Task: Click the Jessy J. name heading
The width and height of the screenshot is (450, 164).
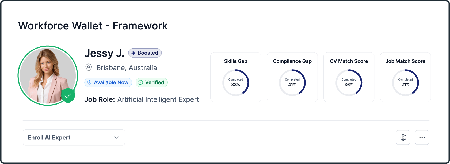Action: pos(104,53)
